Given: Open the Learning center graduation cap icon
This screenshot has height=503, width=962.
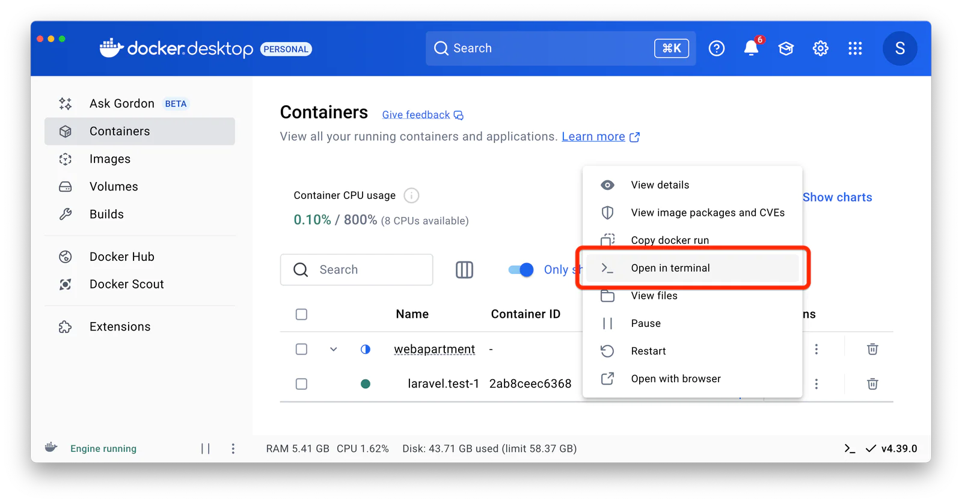Looking at the screenshot, I should click(786, 48).
